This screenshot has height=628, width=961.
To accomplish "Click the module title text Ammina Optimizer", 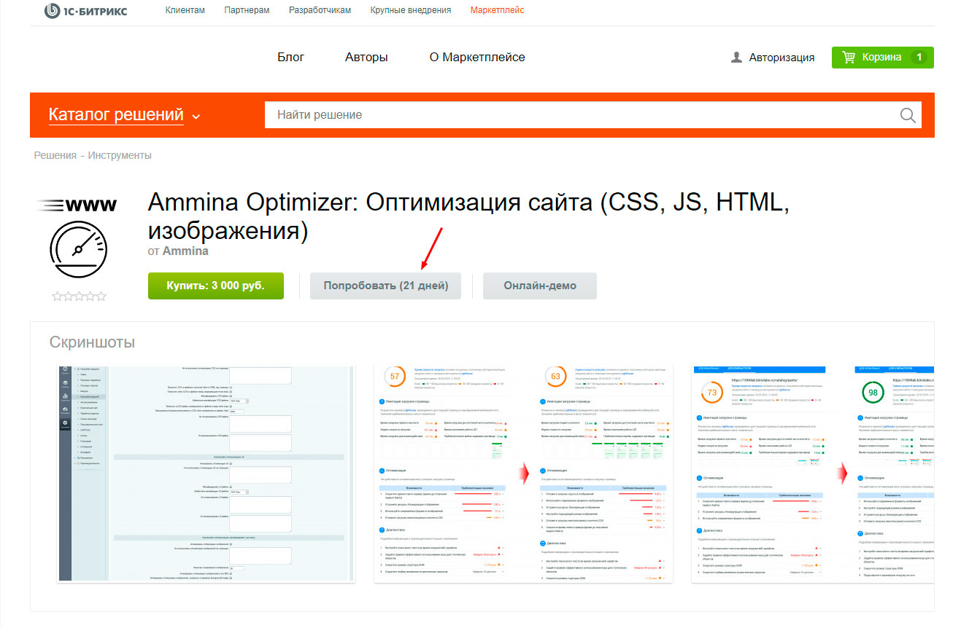I will (468, 216).
